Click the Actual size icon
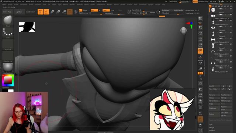Screen dimensions: 236x133 point(200,39)
